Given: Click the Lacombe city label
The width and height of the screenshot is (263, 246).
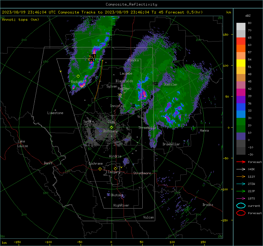Looking at the screenshot, I should point(126,73).
